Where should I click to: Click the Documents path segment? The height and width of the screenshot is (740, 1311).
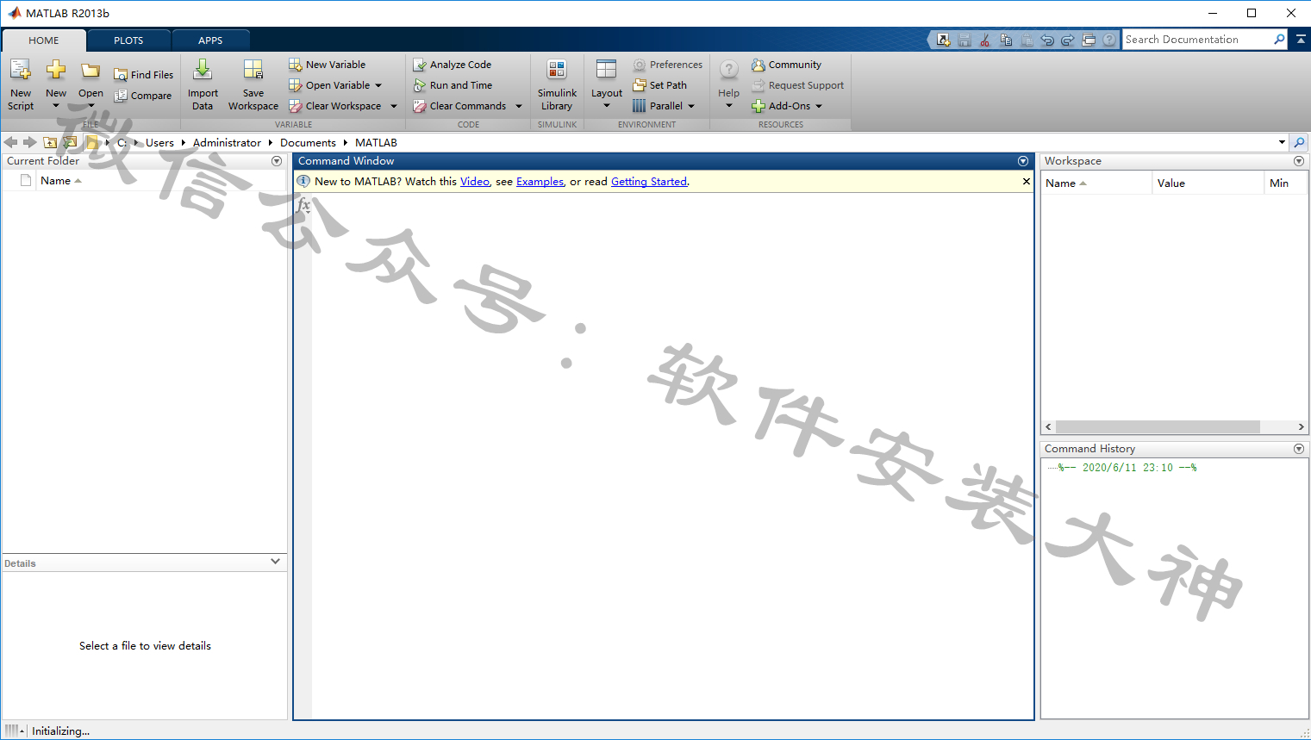tap(308, 143)
